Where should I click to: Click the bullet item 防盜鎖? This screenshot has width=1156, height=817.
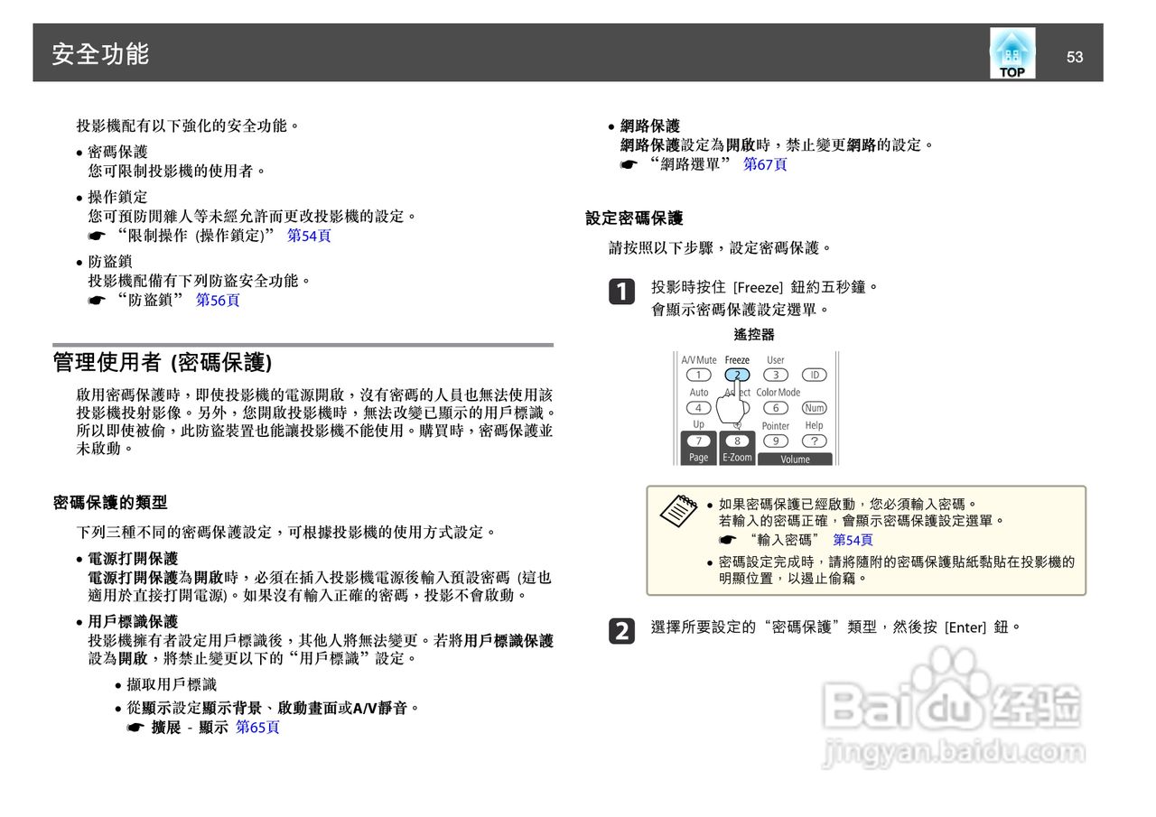pos(110,262)
